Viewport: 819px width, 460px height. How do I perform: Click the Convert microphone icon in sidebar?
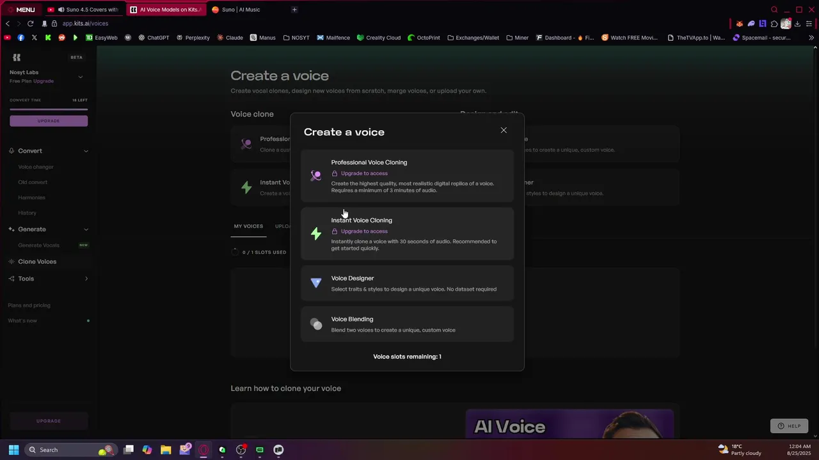coord(12,151)
